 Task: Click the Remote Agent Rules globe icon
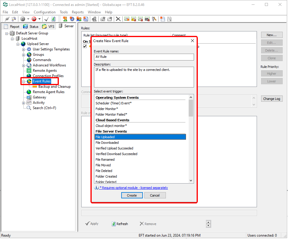(29, 92)
